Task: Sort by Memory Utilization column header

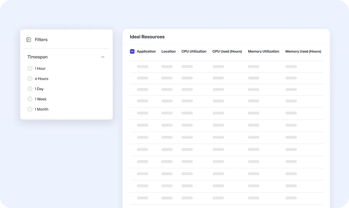Action: click(263, 51)
